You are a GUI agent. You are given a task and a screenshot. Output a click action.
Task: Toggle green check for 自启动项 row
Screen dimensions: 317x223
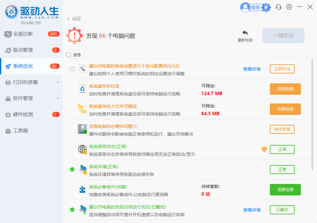click(72, 210)
